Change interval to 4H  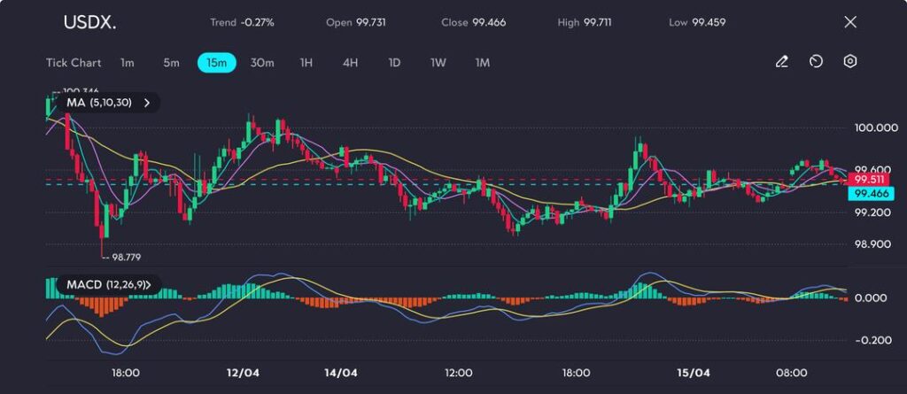click(x=350, y=63)
